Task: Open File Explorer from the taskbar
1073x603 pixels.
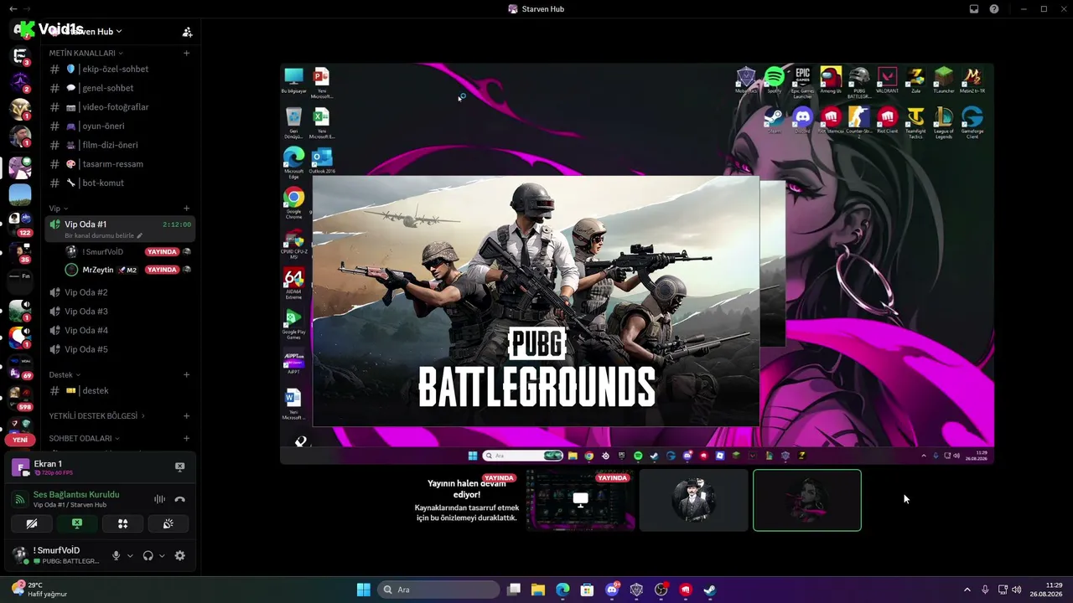Action: click(x=538, y=590)
